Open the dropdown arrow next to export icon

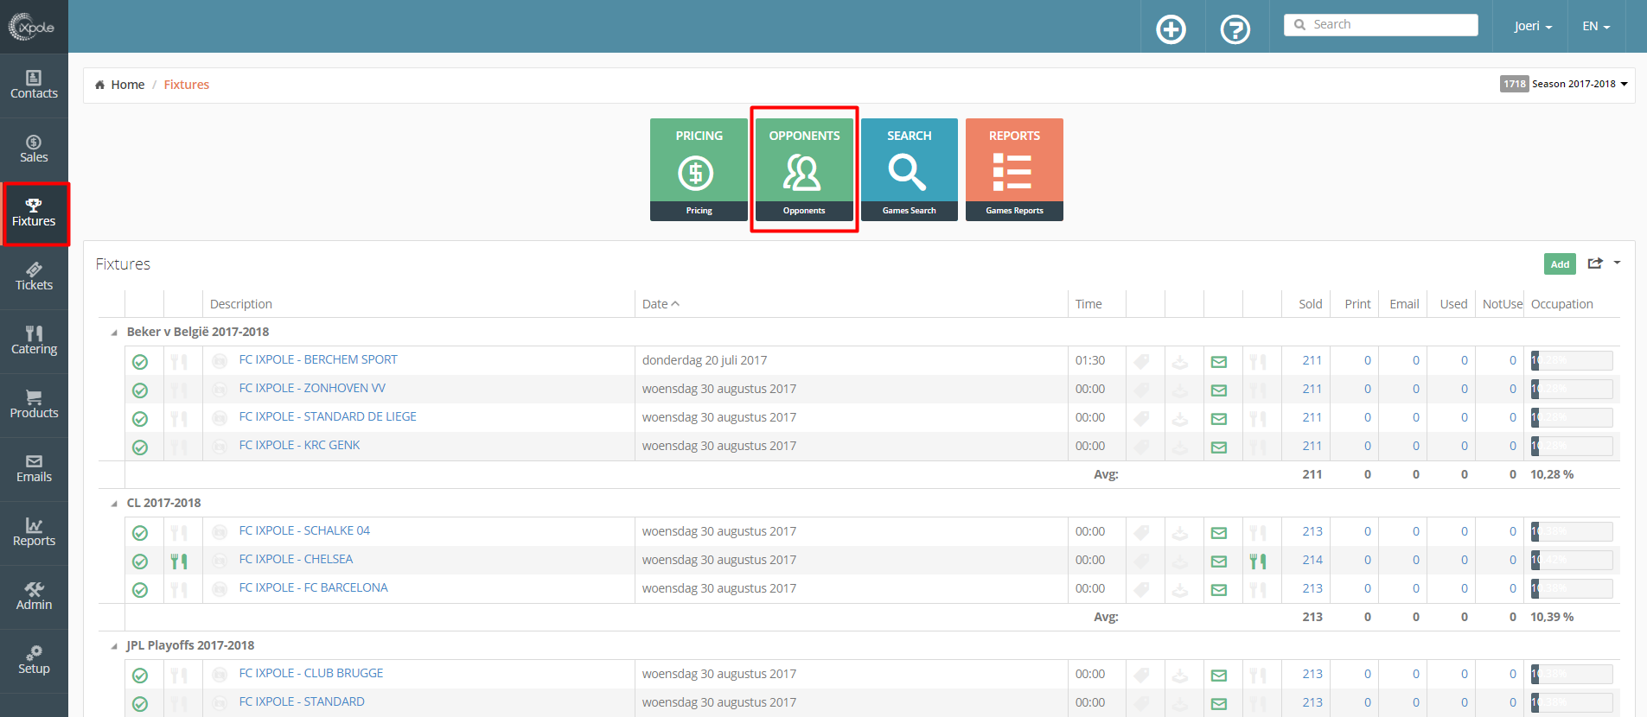pos(1617,263)
